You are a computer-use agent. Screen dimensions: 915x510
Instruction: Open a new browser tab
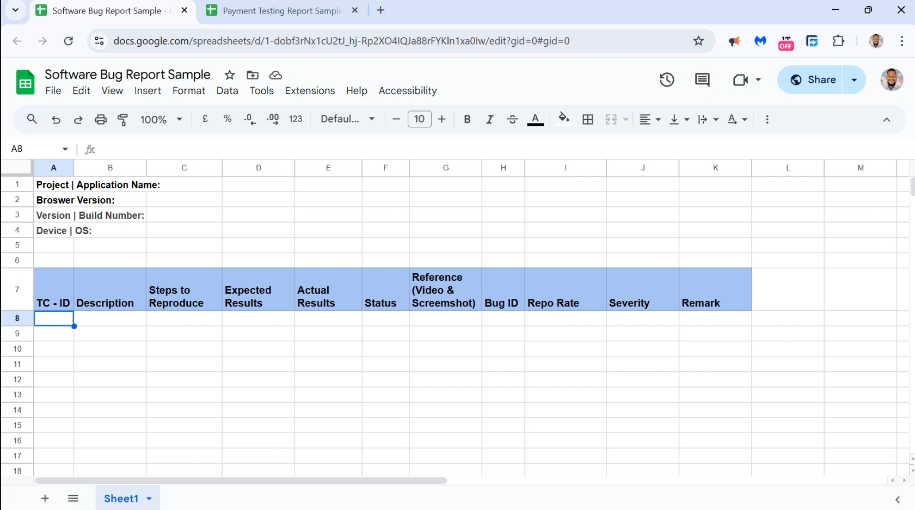(x=380, y=11)
